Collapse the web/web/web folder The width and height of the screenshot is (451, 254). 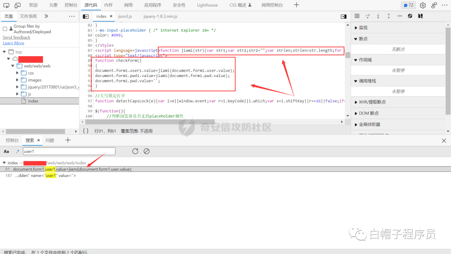(13, 66)
